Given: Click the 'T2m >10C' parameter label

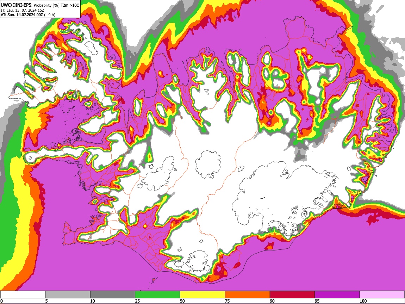Looking at the screenshot, I should point(70,5).
